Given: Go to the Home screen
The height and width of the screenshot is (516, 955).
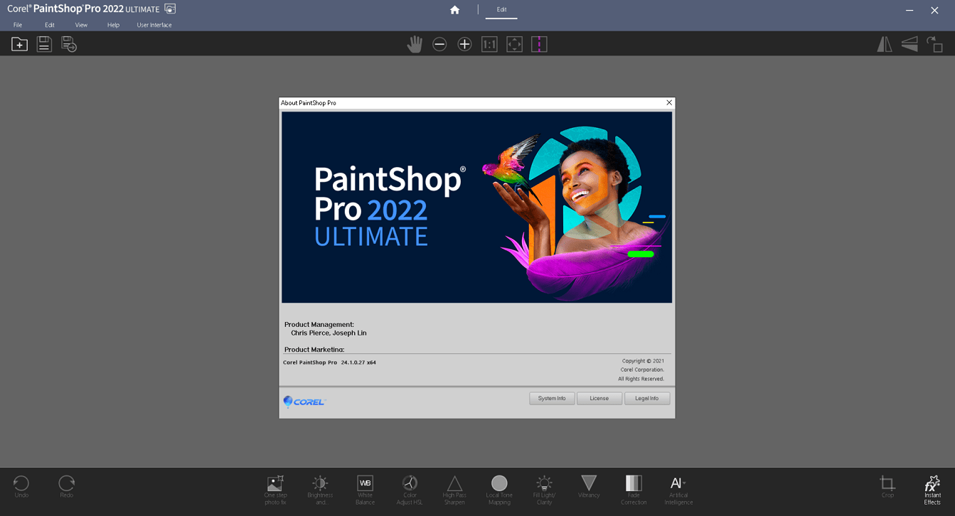Looking at the screenshot, I should tap(455, 10).
